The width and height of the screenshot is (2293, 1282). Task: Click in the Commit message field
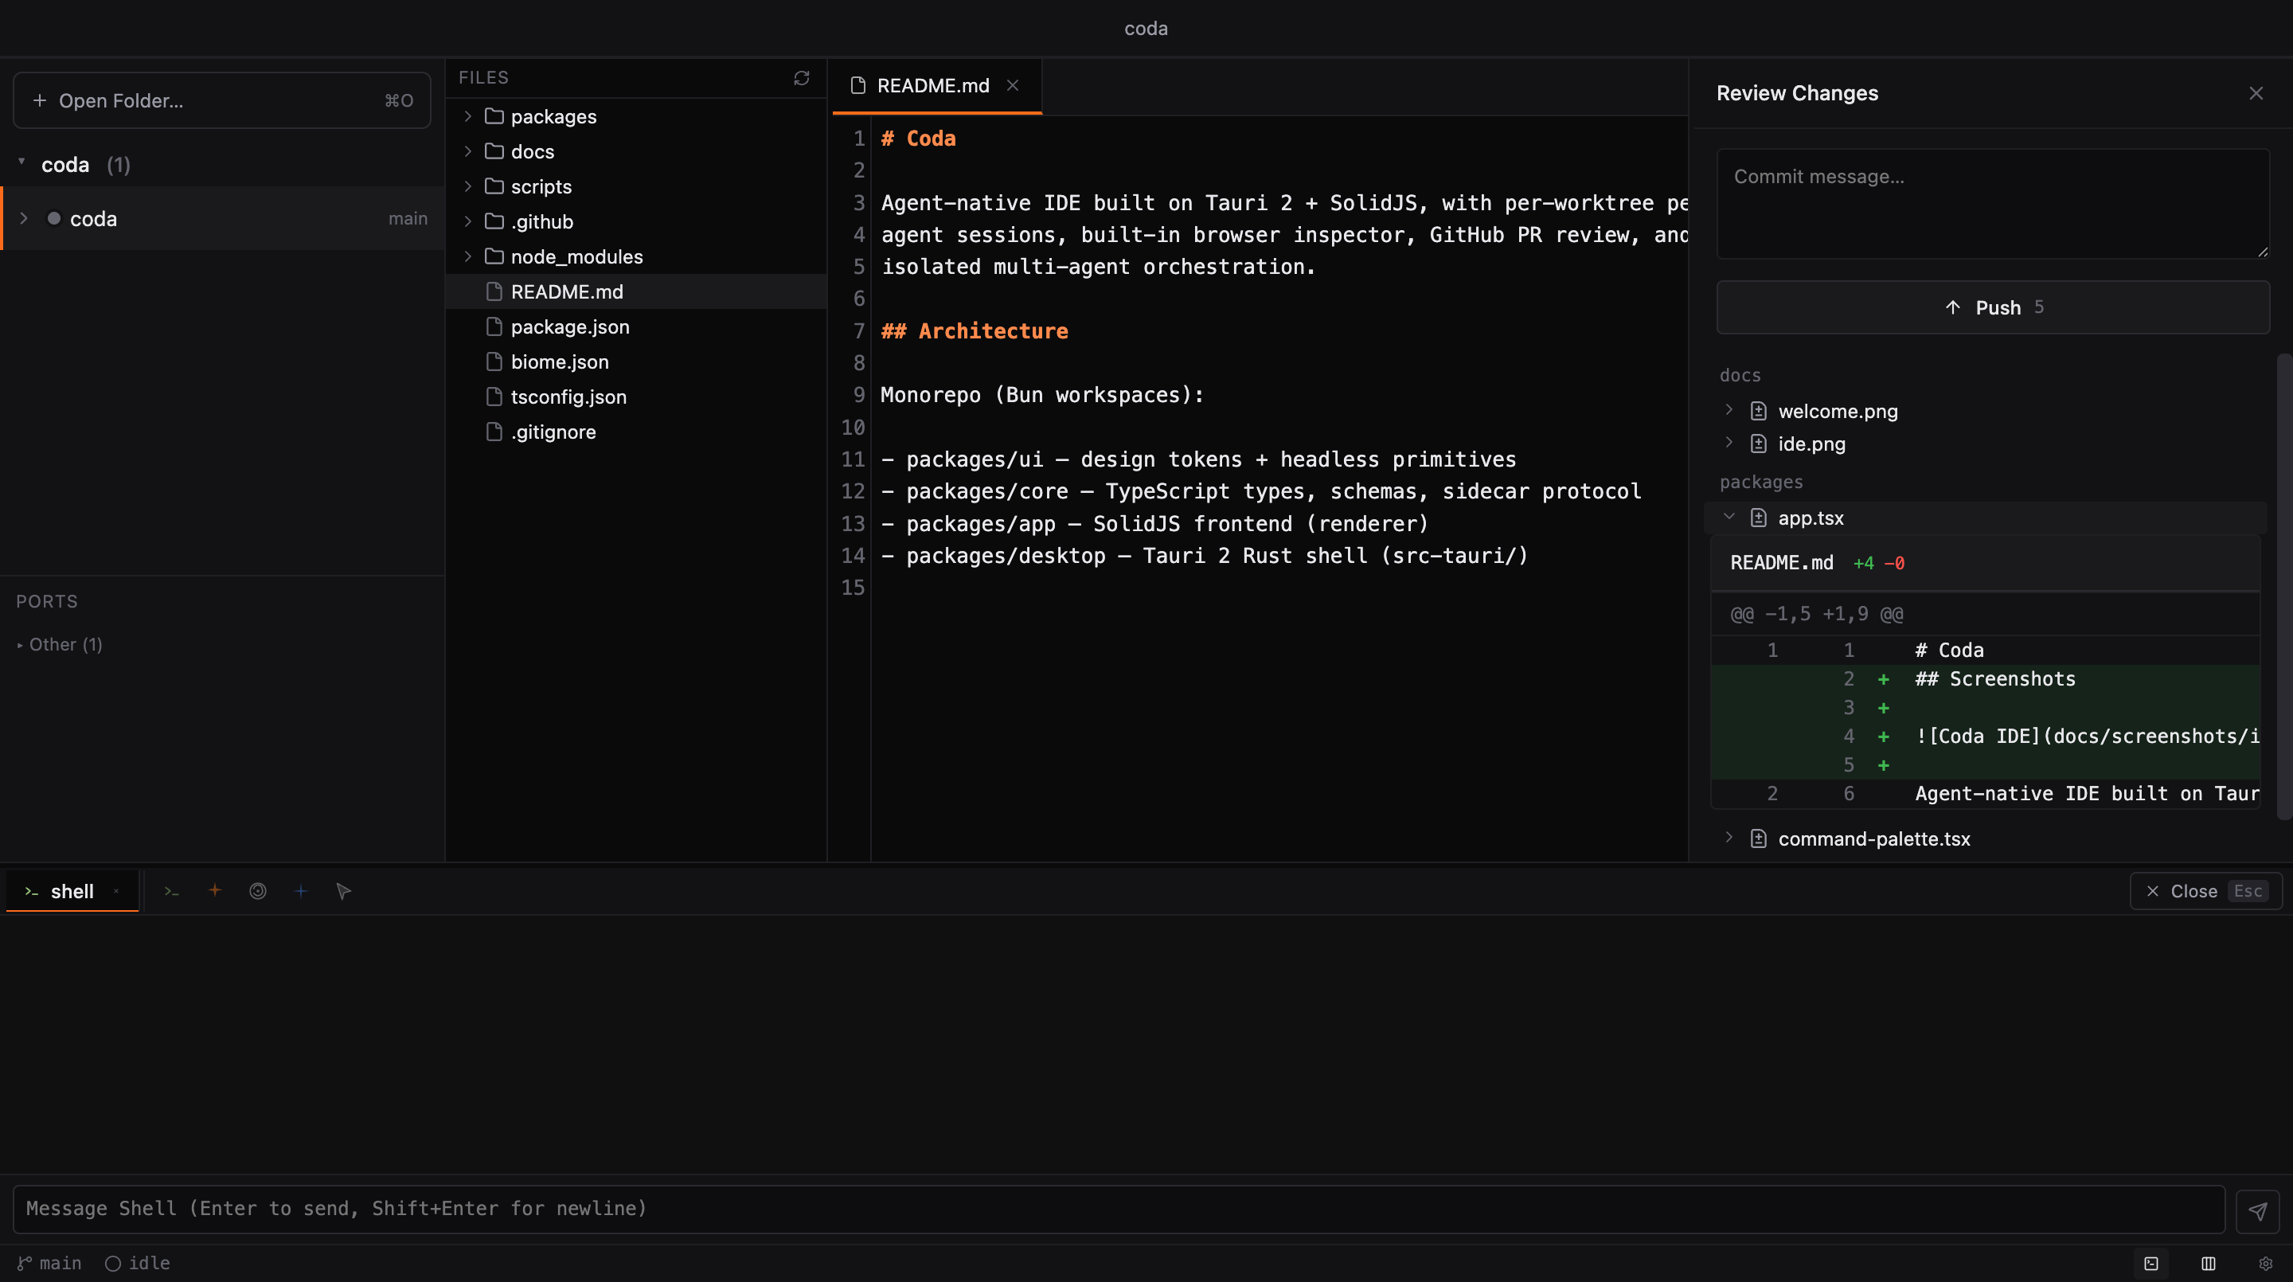pos(1992,204)
